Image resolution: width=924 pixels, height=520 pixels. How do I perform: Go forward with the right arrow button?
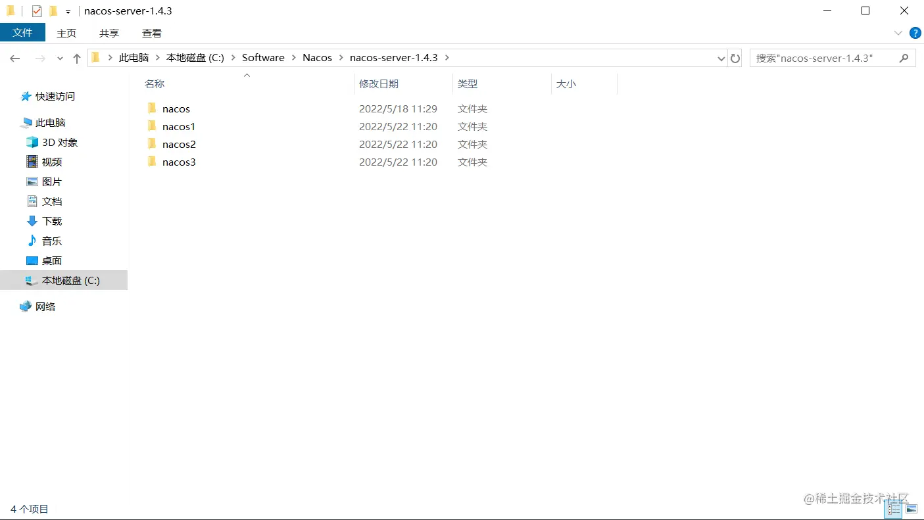(x=40, y=59)
